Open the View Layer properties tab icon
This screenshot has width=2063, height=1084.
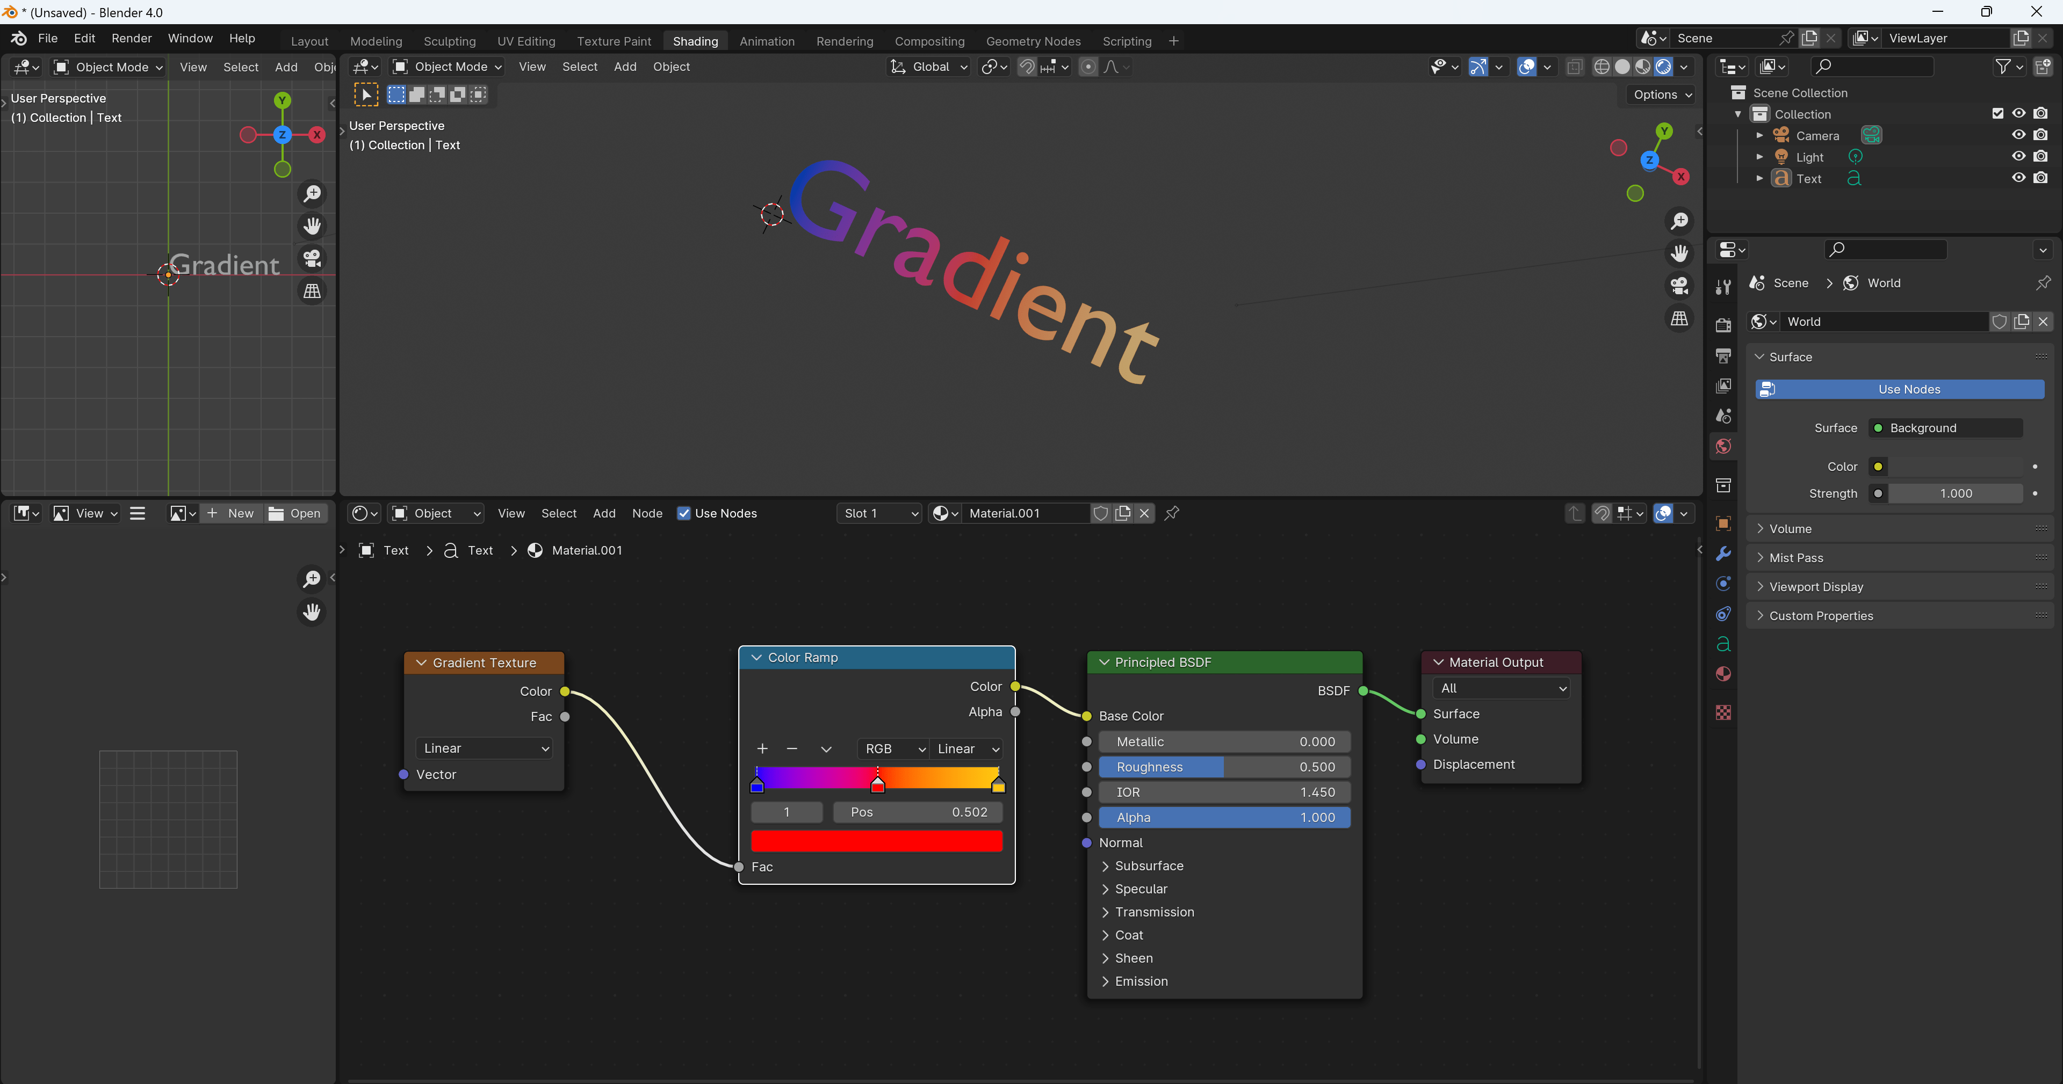pyautogui.click(x=1723, y=386)
